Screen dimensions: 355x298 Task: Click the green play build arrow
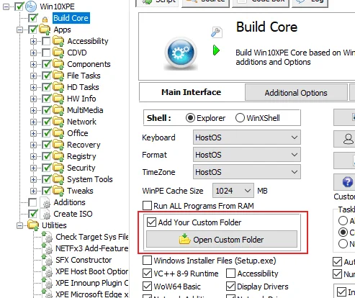point(216,50)
